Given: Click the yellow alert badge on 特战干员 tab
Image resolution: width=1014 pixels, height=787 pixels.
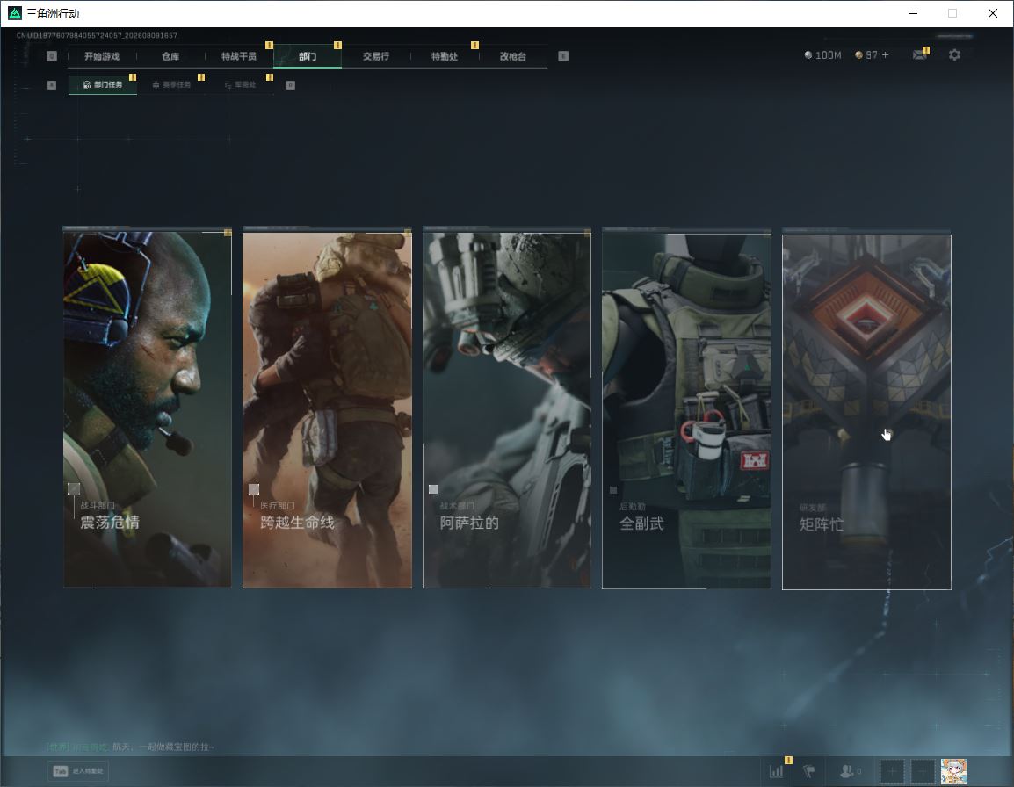Looking at the screenshot, I should pos(269,46).
